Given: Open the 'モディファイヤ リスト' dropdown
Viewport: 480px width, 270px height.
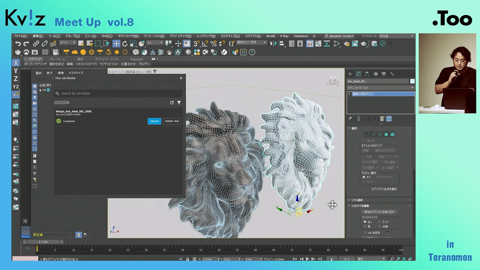Looking at the screenshot, I should coord(380,88).
